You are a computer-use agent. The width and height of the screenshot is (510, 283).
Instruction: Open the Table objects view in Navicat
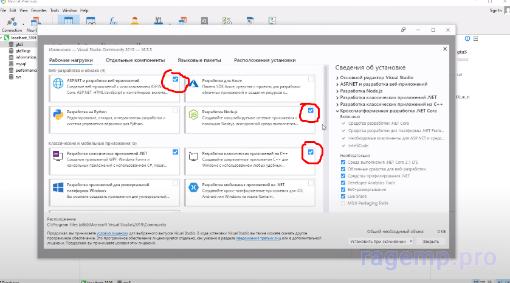[69, 20]
